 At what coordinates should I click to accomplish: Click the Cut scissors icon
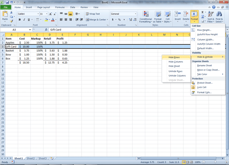[11, 12]
